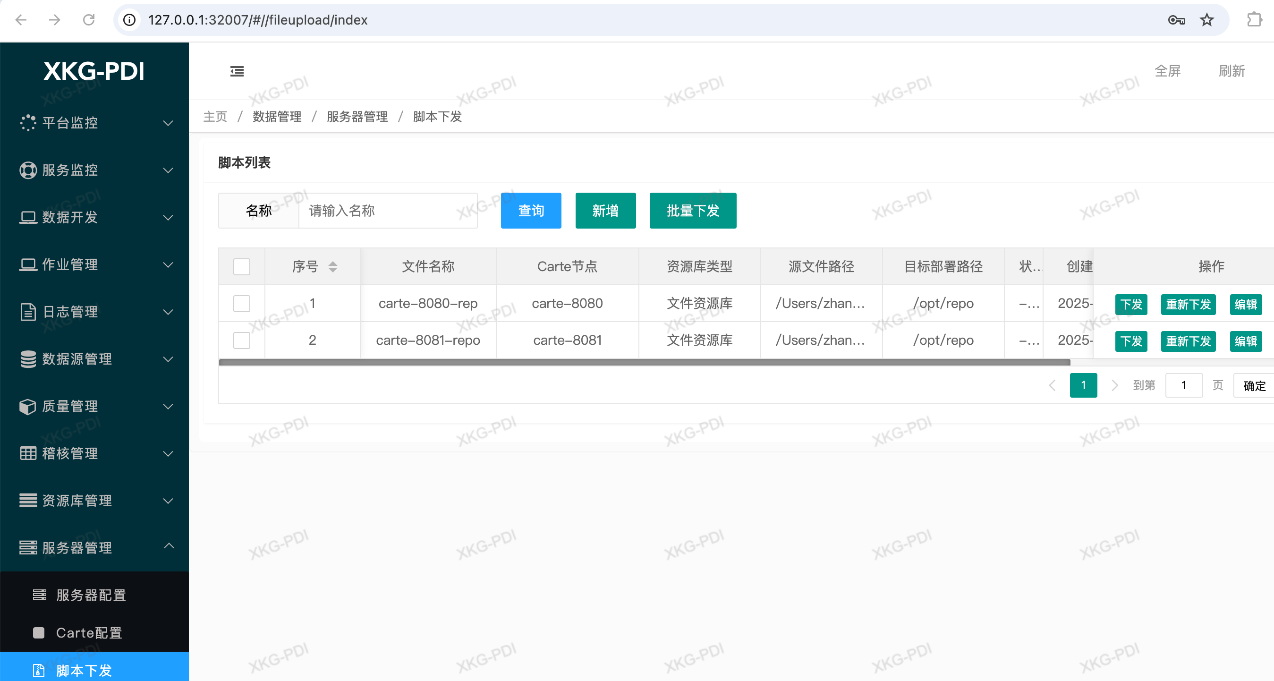This screenshot has width=1274, height=681.
Task: Click the 平台监控 sidebar icon
Action: point(28,123)
